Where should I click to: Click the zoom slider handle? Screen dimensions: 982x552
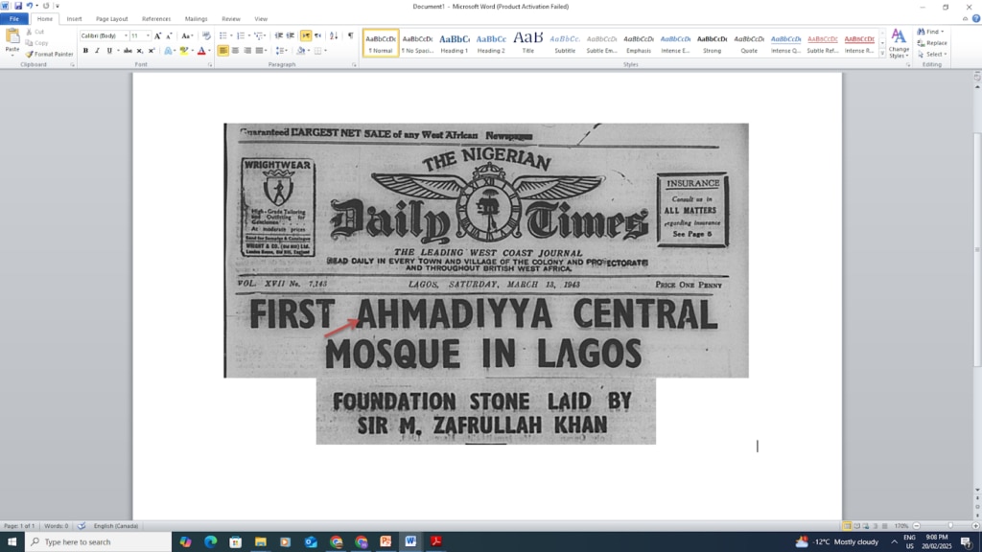pos(950,526)
